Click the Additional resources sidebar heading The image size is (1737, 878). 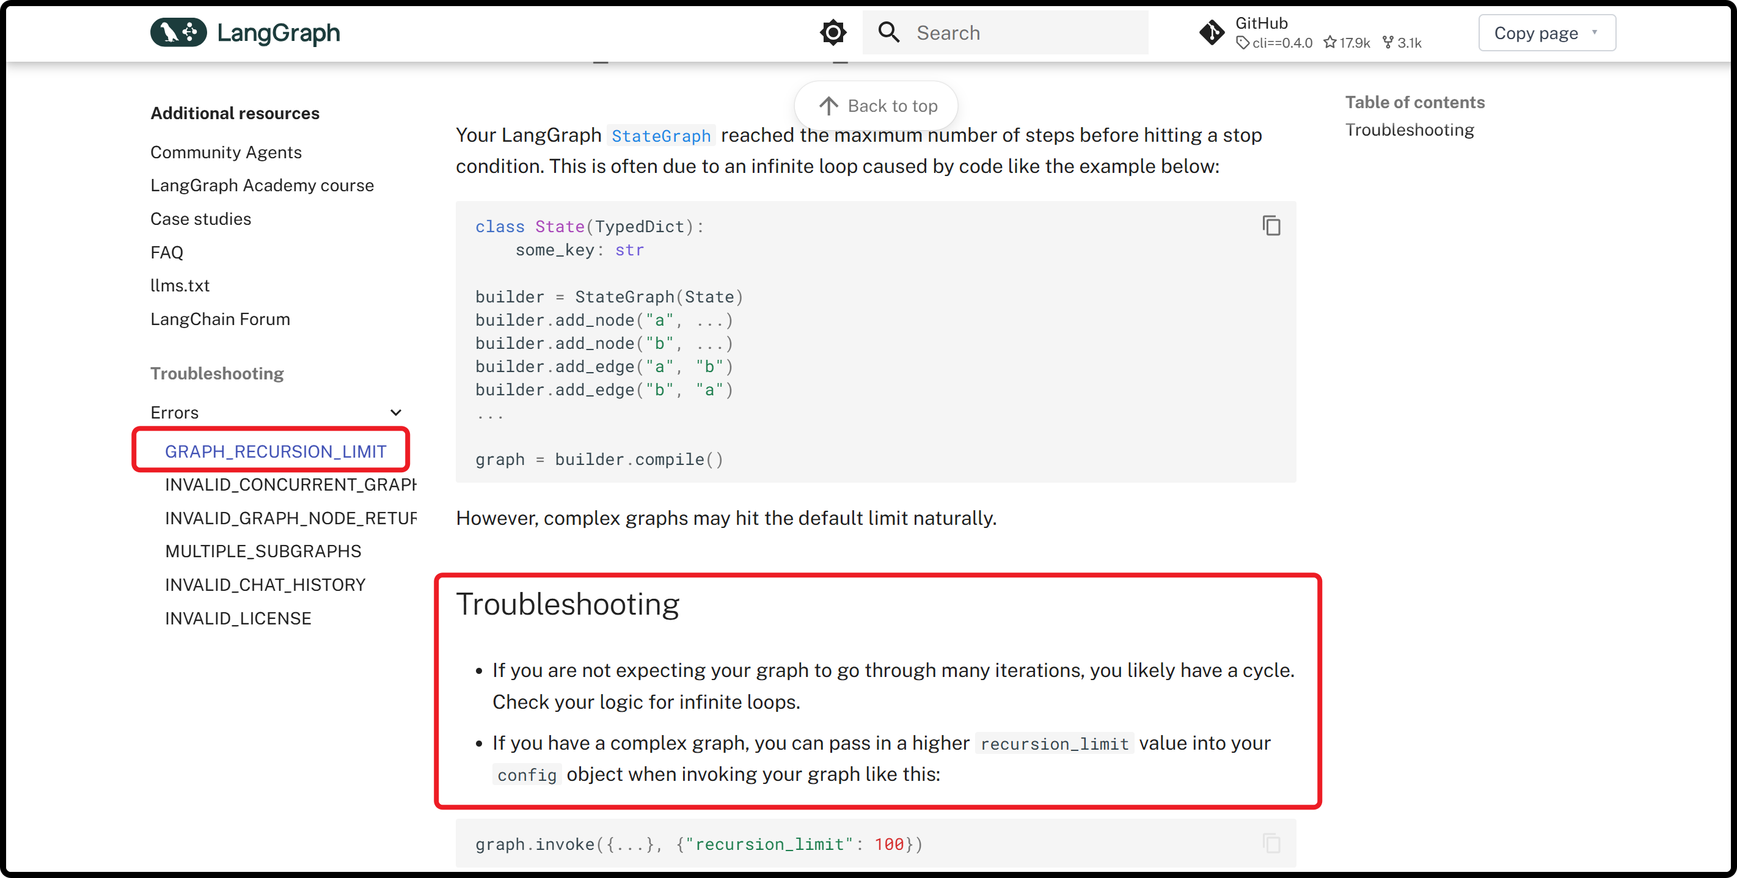click(x=235, y=113)
